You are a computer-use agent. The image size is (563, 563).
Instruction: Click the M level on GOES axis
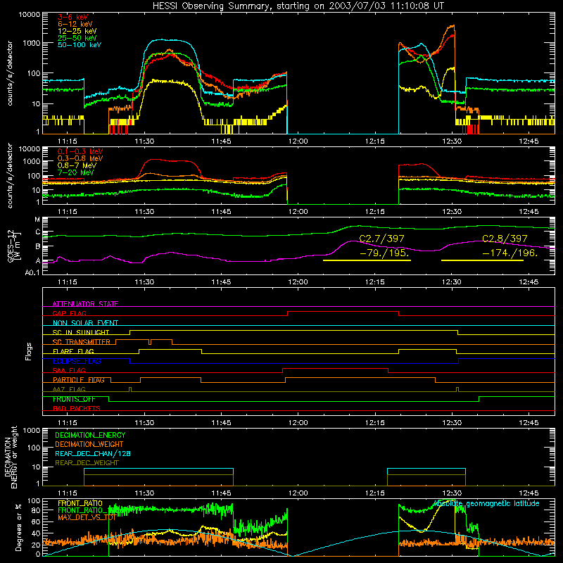(37, 220)
